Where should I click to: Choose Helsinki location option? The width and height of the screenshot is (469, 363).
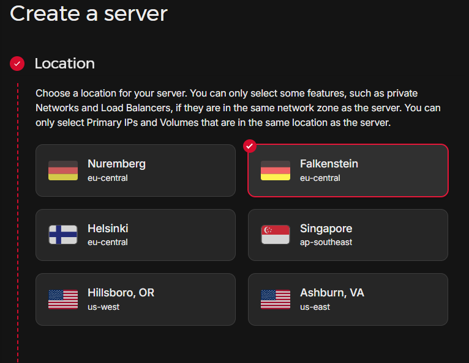point(135,235)
